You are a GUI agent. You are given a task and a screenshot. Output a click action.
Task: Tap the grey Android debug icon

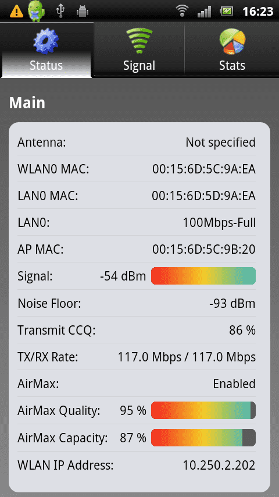[83, 12]
